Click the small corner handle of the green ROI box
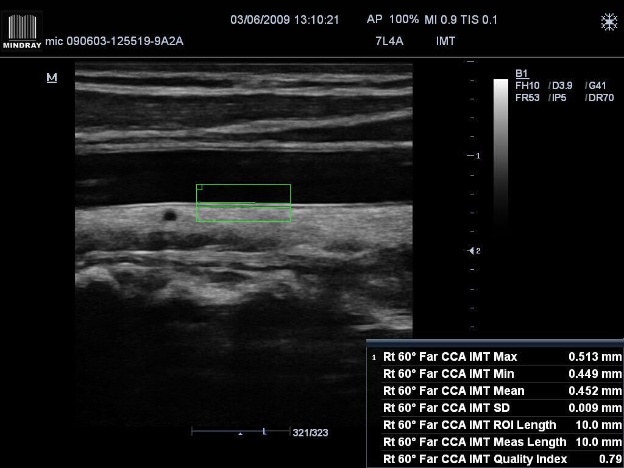624x468 pixels. click(199, 188)
